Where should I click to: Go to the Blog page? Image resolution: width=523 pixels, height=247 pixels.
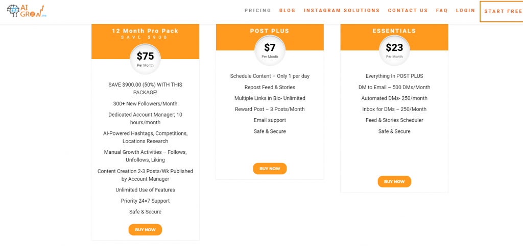click(288, 11)
